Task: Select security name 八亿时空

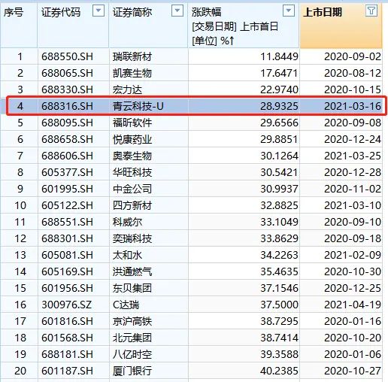Action: click(132, 354)
